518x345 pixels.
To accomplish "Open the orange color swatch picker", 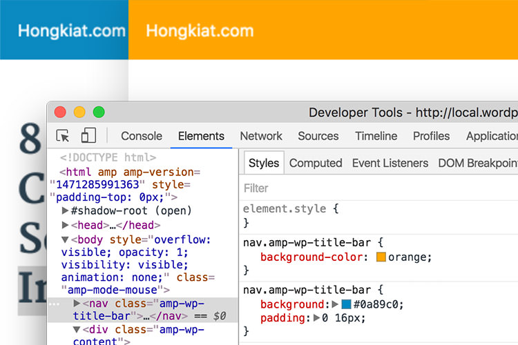I will pyautogui.click(x=381, y=257).
